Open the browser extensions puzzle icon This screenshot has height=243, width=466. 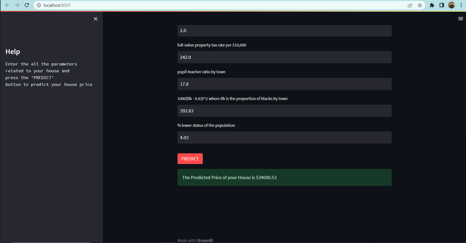click(x=432, y=5)
